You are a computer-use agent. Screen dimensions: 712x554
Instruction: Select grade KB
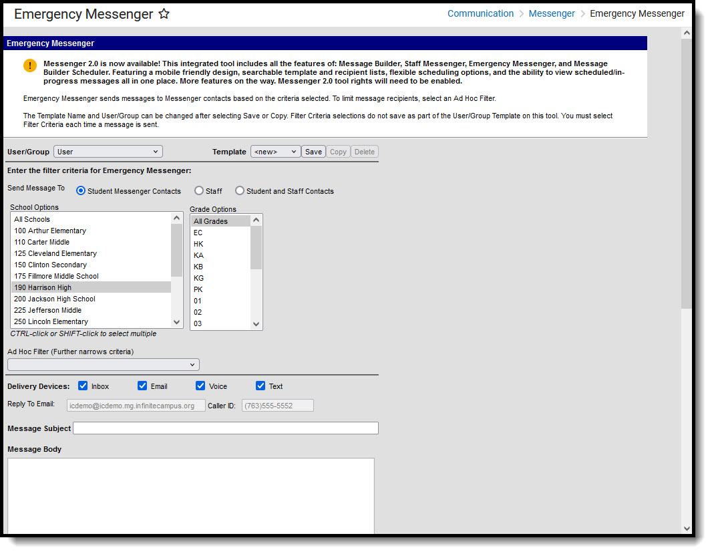tap(220, 267)
